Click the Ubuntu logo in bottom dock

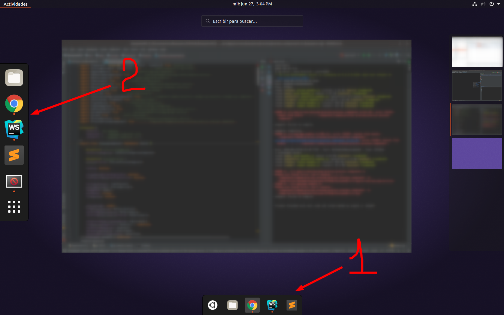213,305
